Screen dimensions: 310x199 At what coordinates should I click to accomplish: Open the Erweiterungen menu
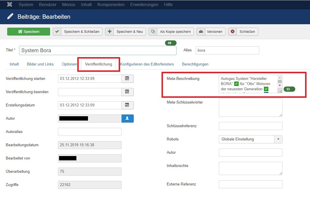click(x=144, y=5)
